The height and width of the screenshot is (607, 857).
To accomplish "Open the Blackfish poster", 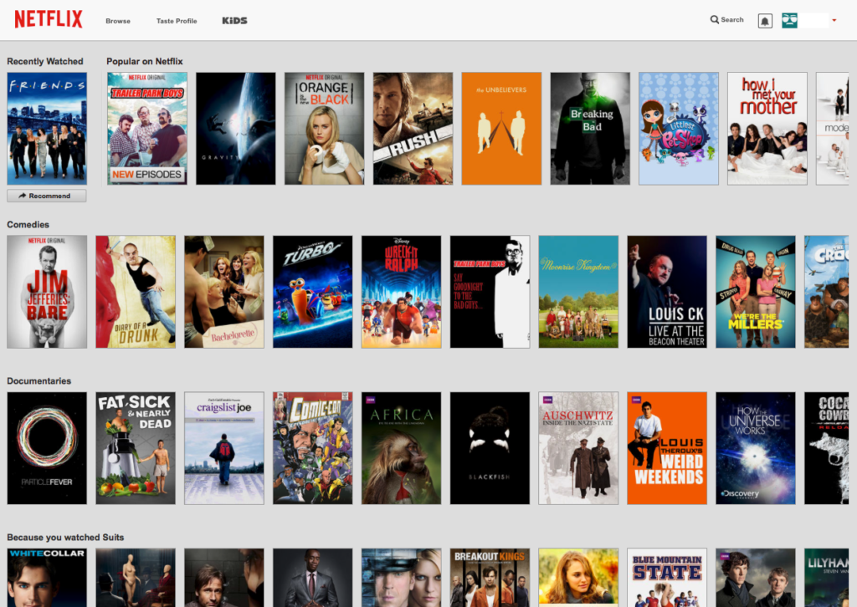I will coord(490,448).
